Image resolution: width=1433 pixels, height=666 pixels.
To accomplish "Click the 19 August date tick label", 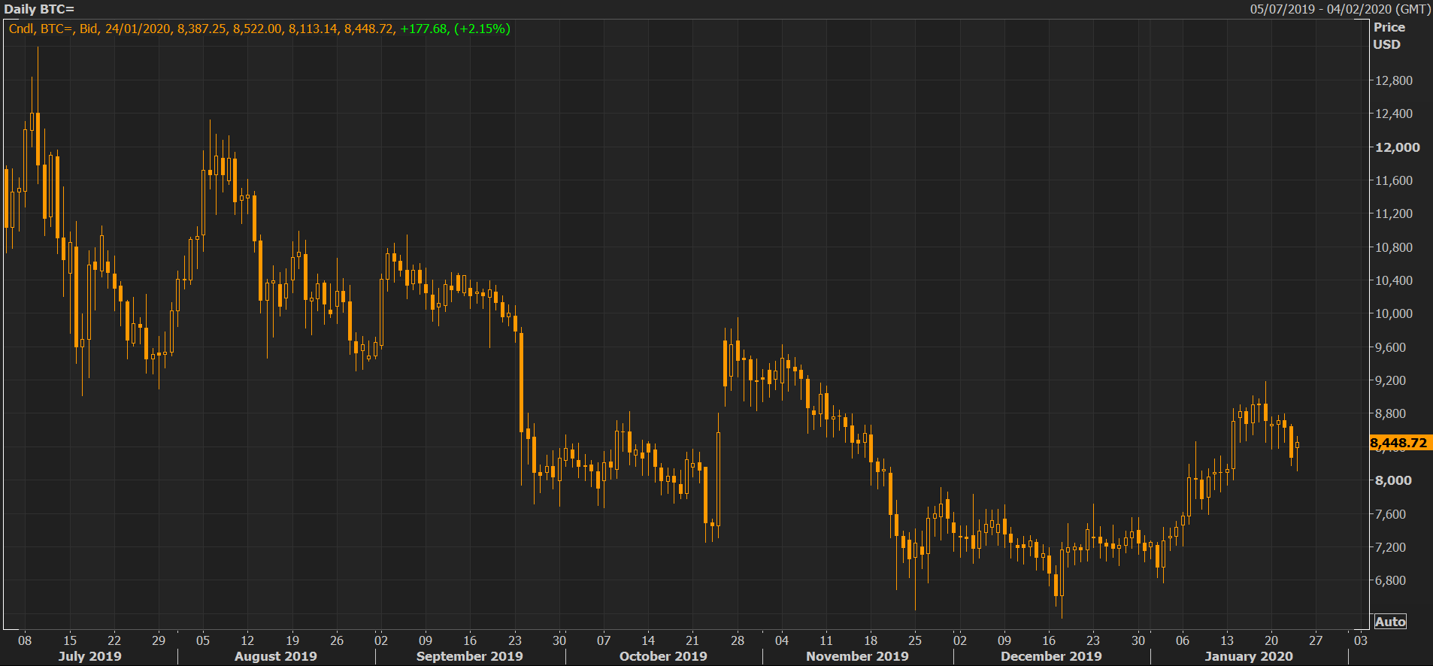I will pos(292,640).
